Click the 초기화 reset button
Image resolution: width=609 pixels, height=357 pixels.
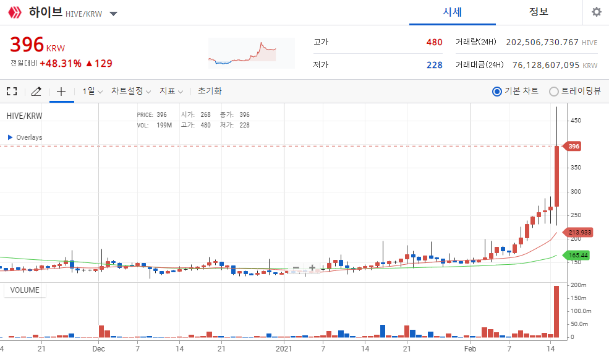click(210, 91)
